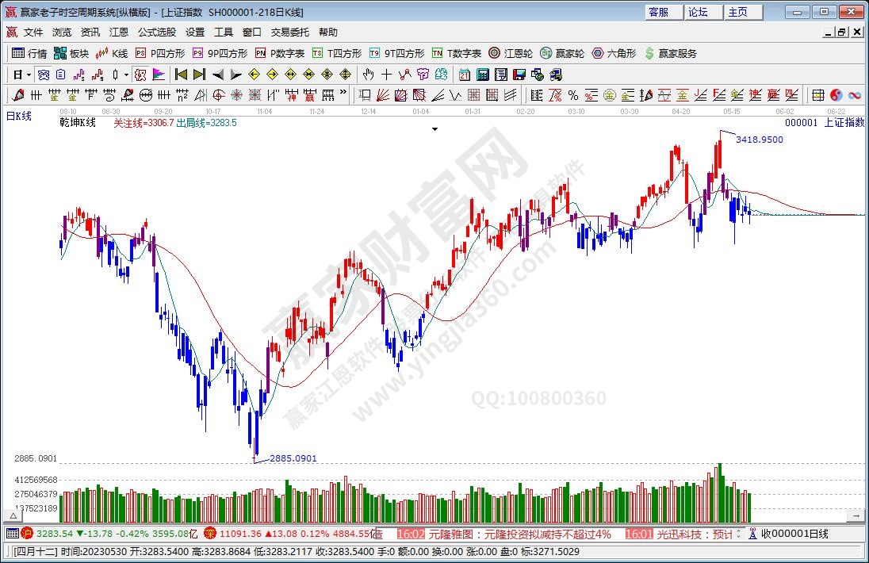Open the 行情 market quotes view
869x563 pixels.
pyautogui.click(x=29, y=53)
